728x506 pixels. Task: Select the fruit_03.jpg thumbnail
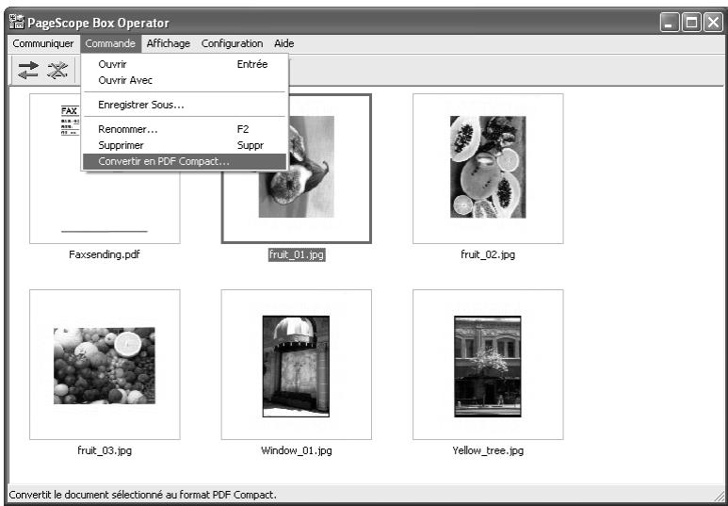(105, 365)
